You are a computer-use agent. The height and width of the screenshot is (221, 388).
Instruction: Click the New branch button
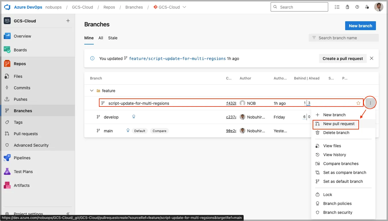pyautogui.click(x=360, y=26)
